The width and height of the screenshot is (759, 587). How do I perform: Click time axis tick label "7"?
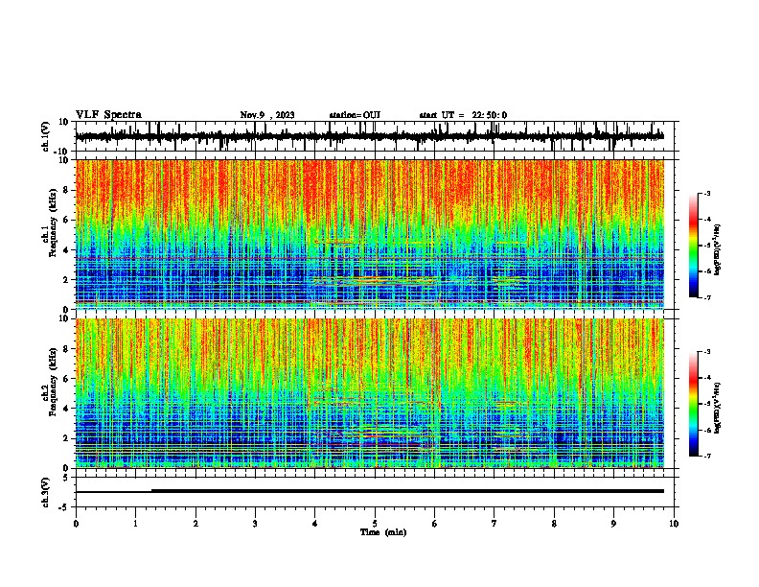pos(494,524)
